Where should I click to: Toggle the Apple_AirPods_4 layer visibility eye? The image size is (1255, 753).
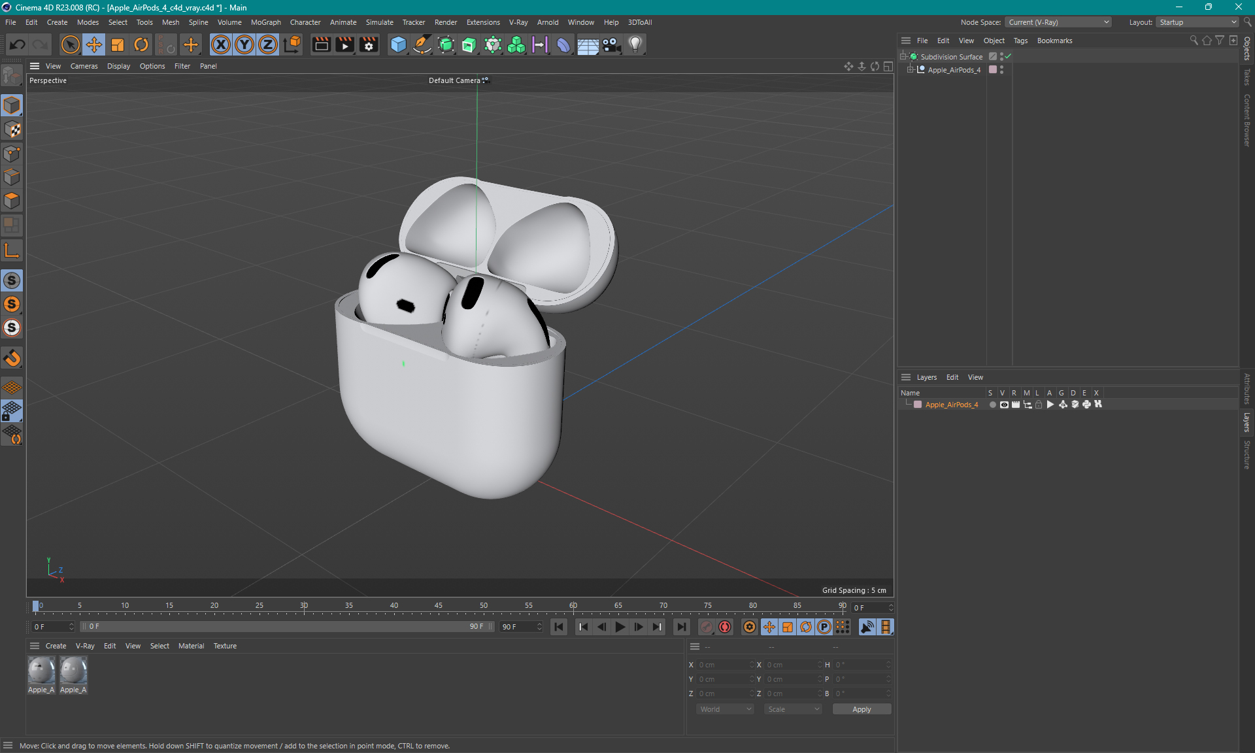[1004, 405]
